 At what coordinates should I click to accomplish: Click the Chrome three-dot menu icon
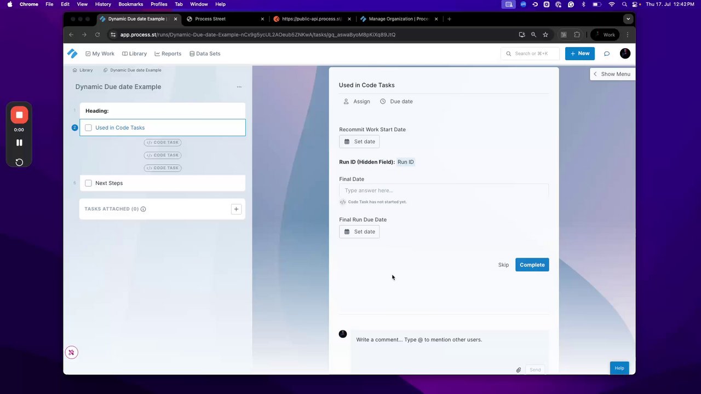point(628,34)
